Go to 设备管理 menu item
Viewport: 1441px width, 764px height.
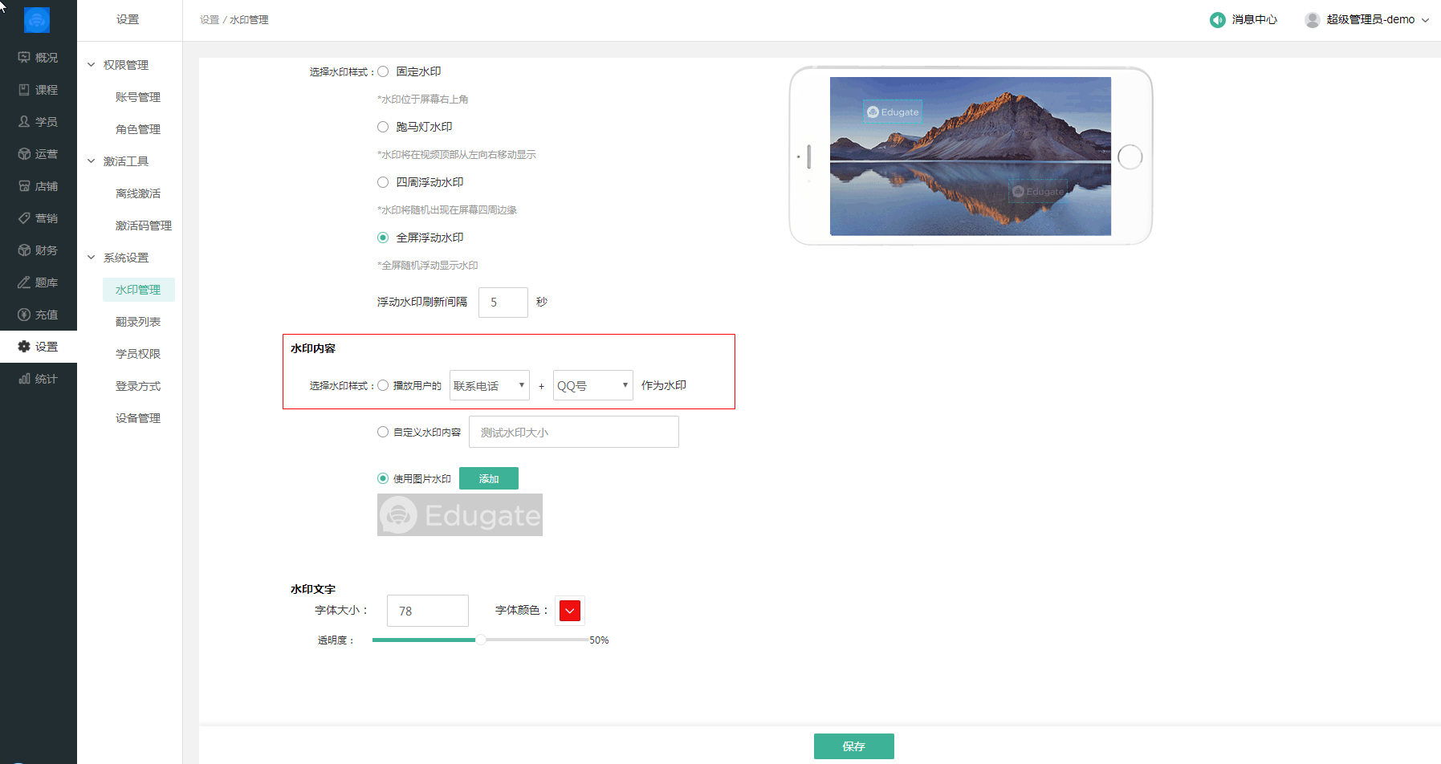(137, 418)
